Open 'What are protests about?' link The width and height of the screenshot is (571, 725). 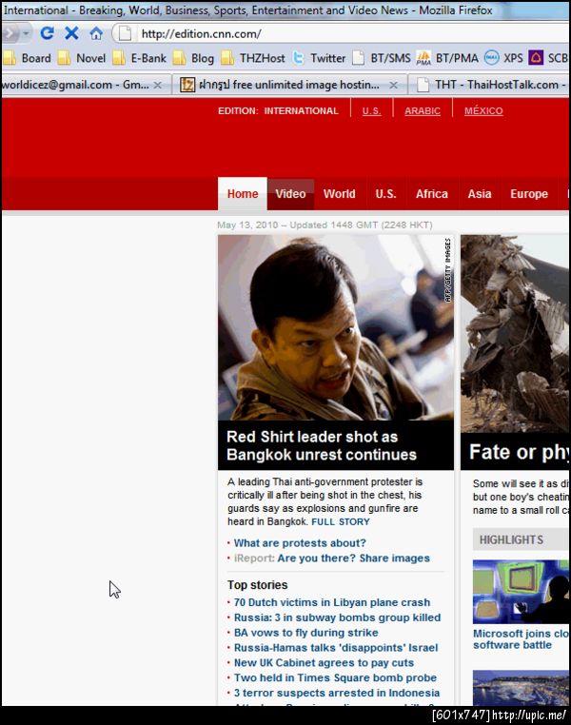click(x=300, y=543)
